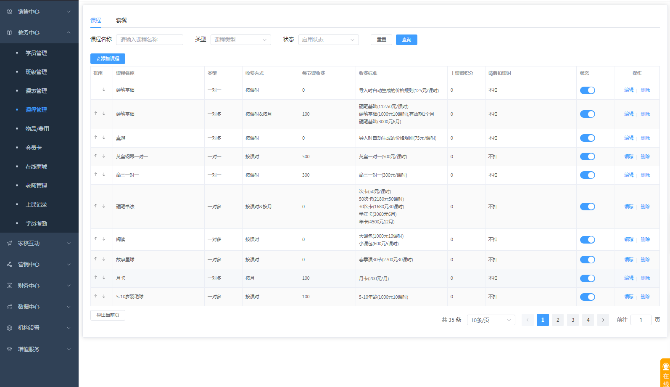Toggle the 硬笔书法 status switch

coord(588,207)
